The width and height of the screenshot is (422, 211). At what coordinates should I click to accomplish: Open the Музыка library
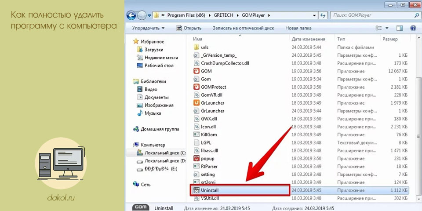pyautogui.click(x=149, y=113)
